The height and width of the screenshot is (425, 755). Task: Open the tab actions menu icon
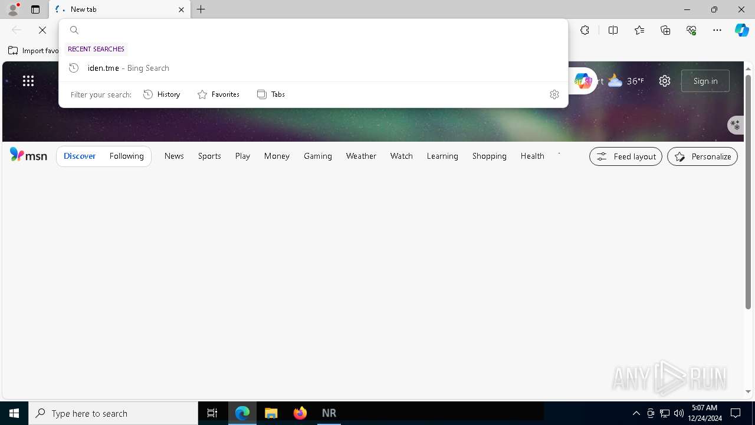coord(35,9)
